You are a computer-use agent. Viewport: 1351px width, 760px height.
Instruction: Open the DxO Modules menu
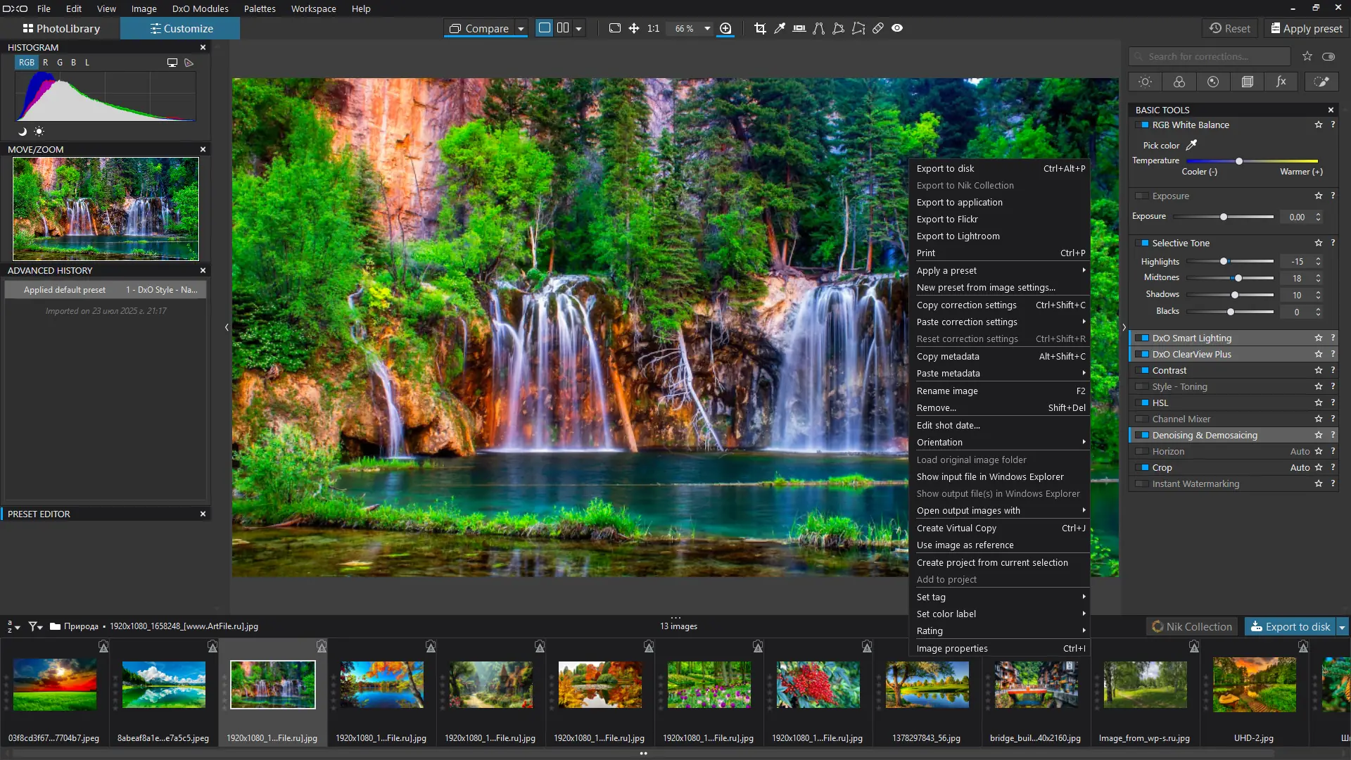click(200, 8)
